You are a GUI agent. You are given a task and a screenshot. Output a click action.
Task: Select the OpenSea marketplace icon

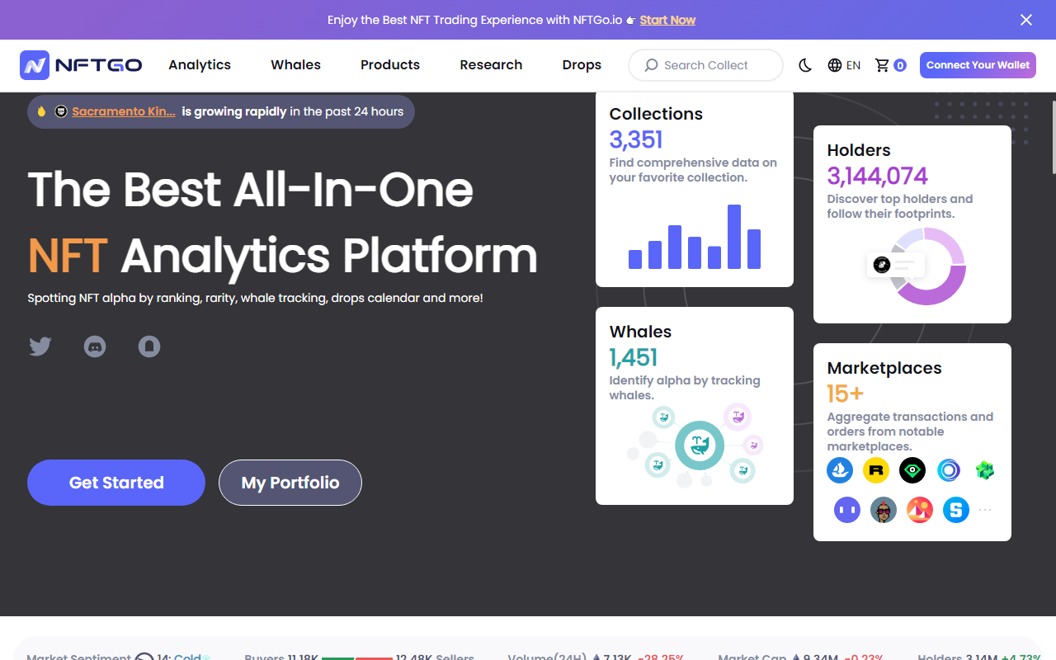840,469
